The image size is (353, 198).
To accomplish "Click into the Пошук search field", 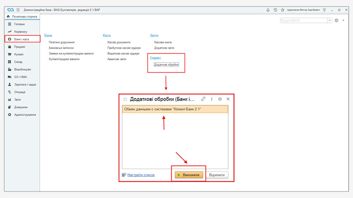I will (303, 20).
